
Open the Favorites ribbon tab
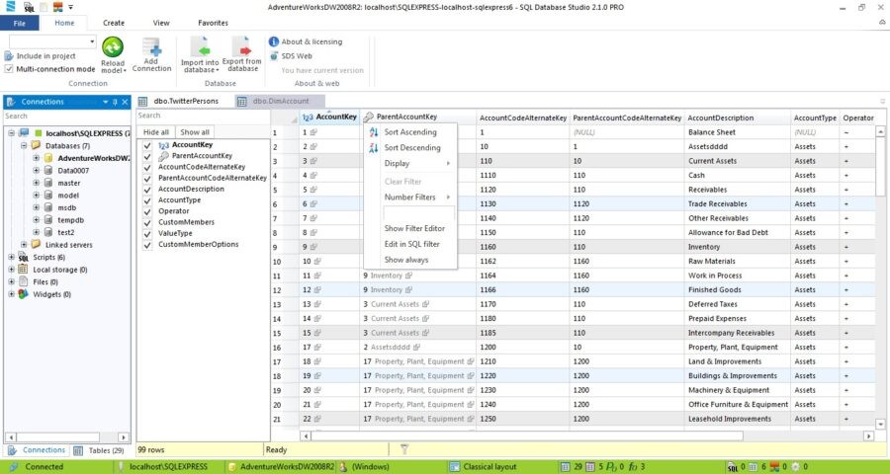(213, 24)
